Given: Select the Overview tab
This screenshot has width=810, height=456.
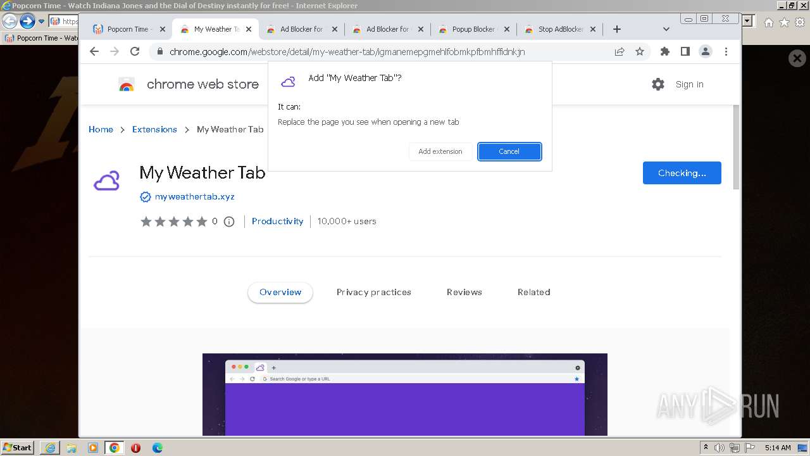Looking at the screenshot, I should (x=280, y=292).
